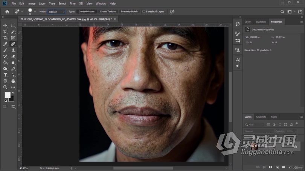Open the Help menu
Screen dimensions: 305x171
tap(113, 3)
